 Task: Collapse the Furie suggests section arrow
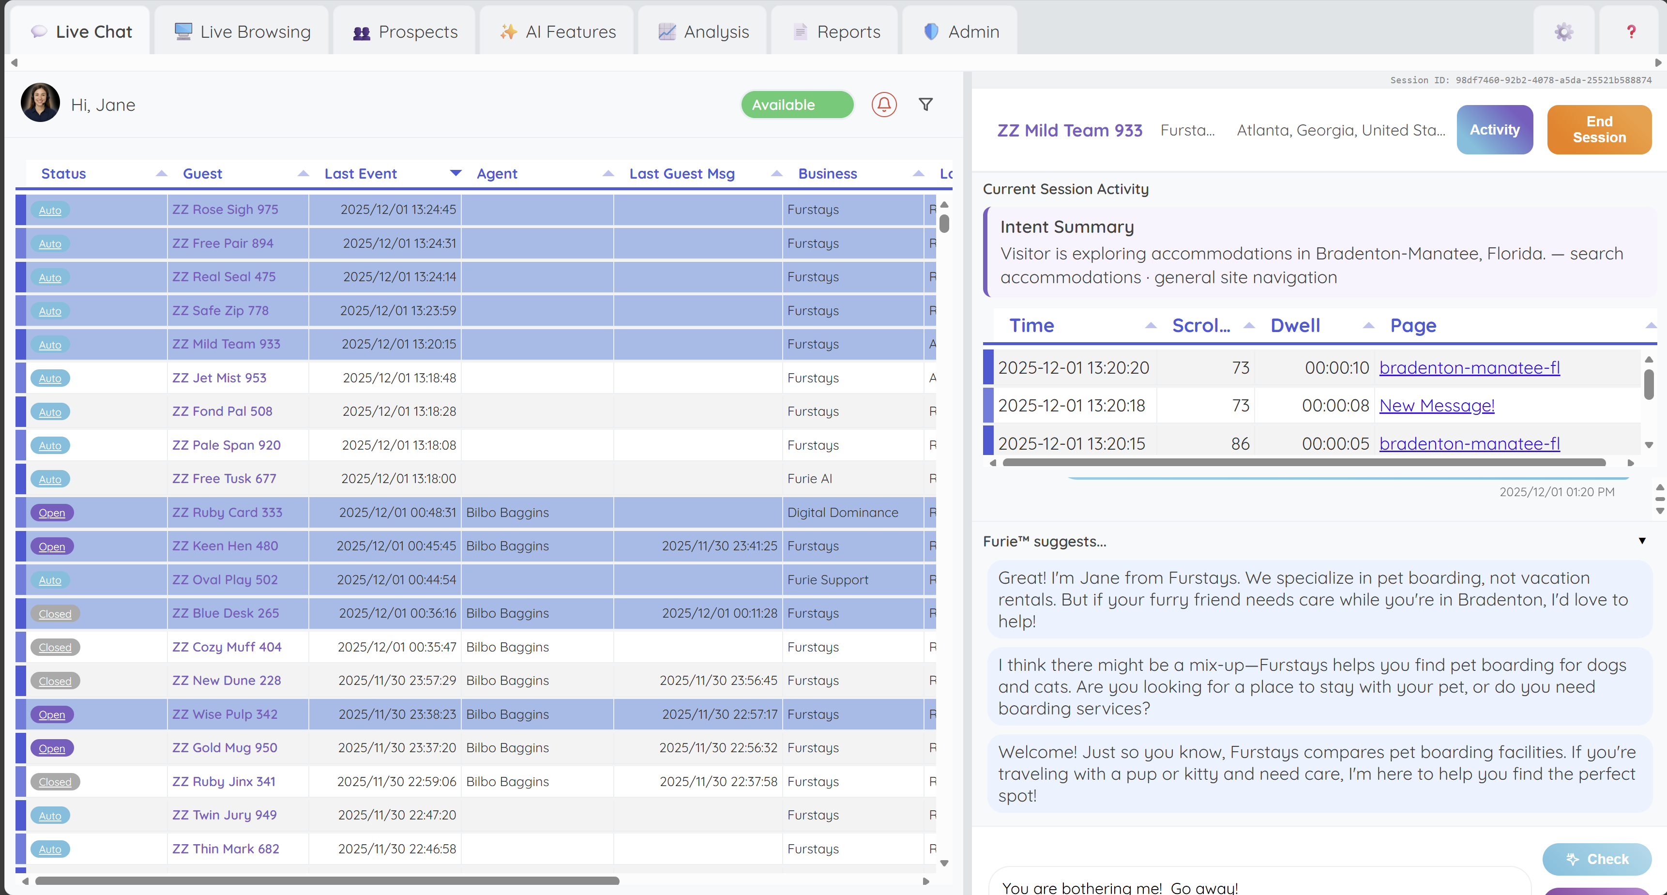[1641, 541]
